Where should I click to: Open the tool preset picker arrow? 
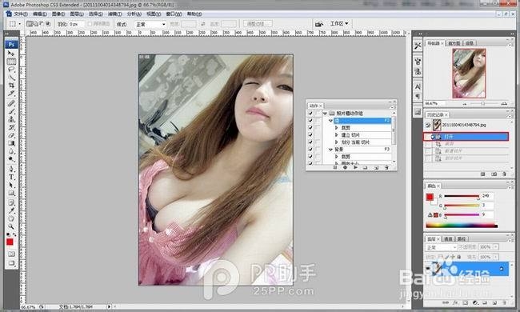(x=19, y=24)
